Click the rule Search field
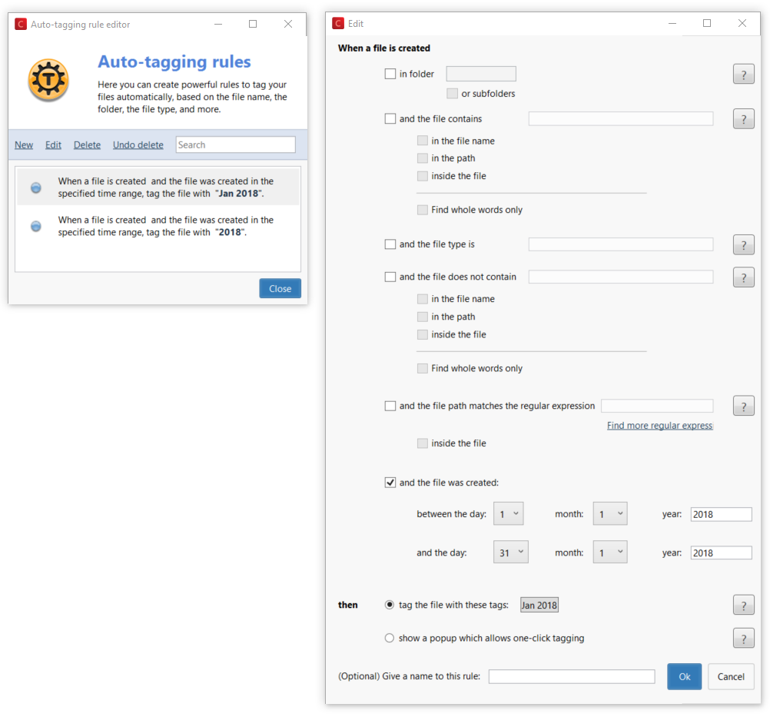Screen dimensions: 770x717 click(235, 144)
